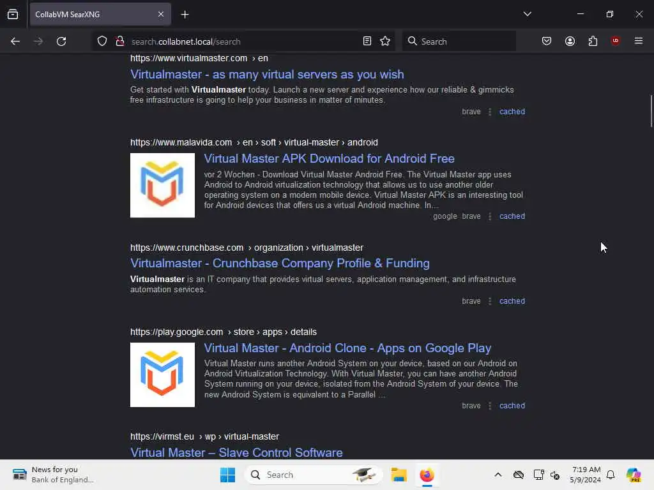Open a new tab with plus button
The image size is (654, 490).
[x=185, y=14]
